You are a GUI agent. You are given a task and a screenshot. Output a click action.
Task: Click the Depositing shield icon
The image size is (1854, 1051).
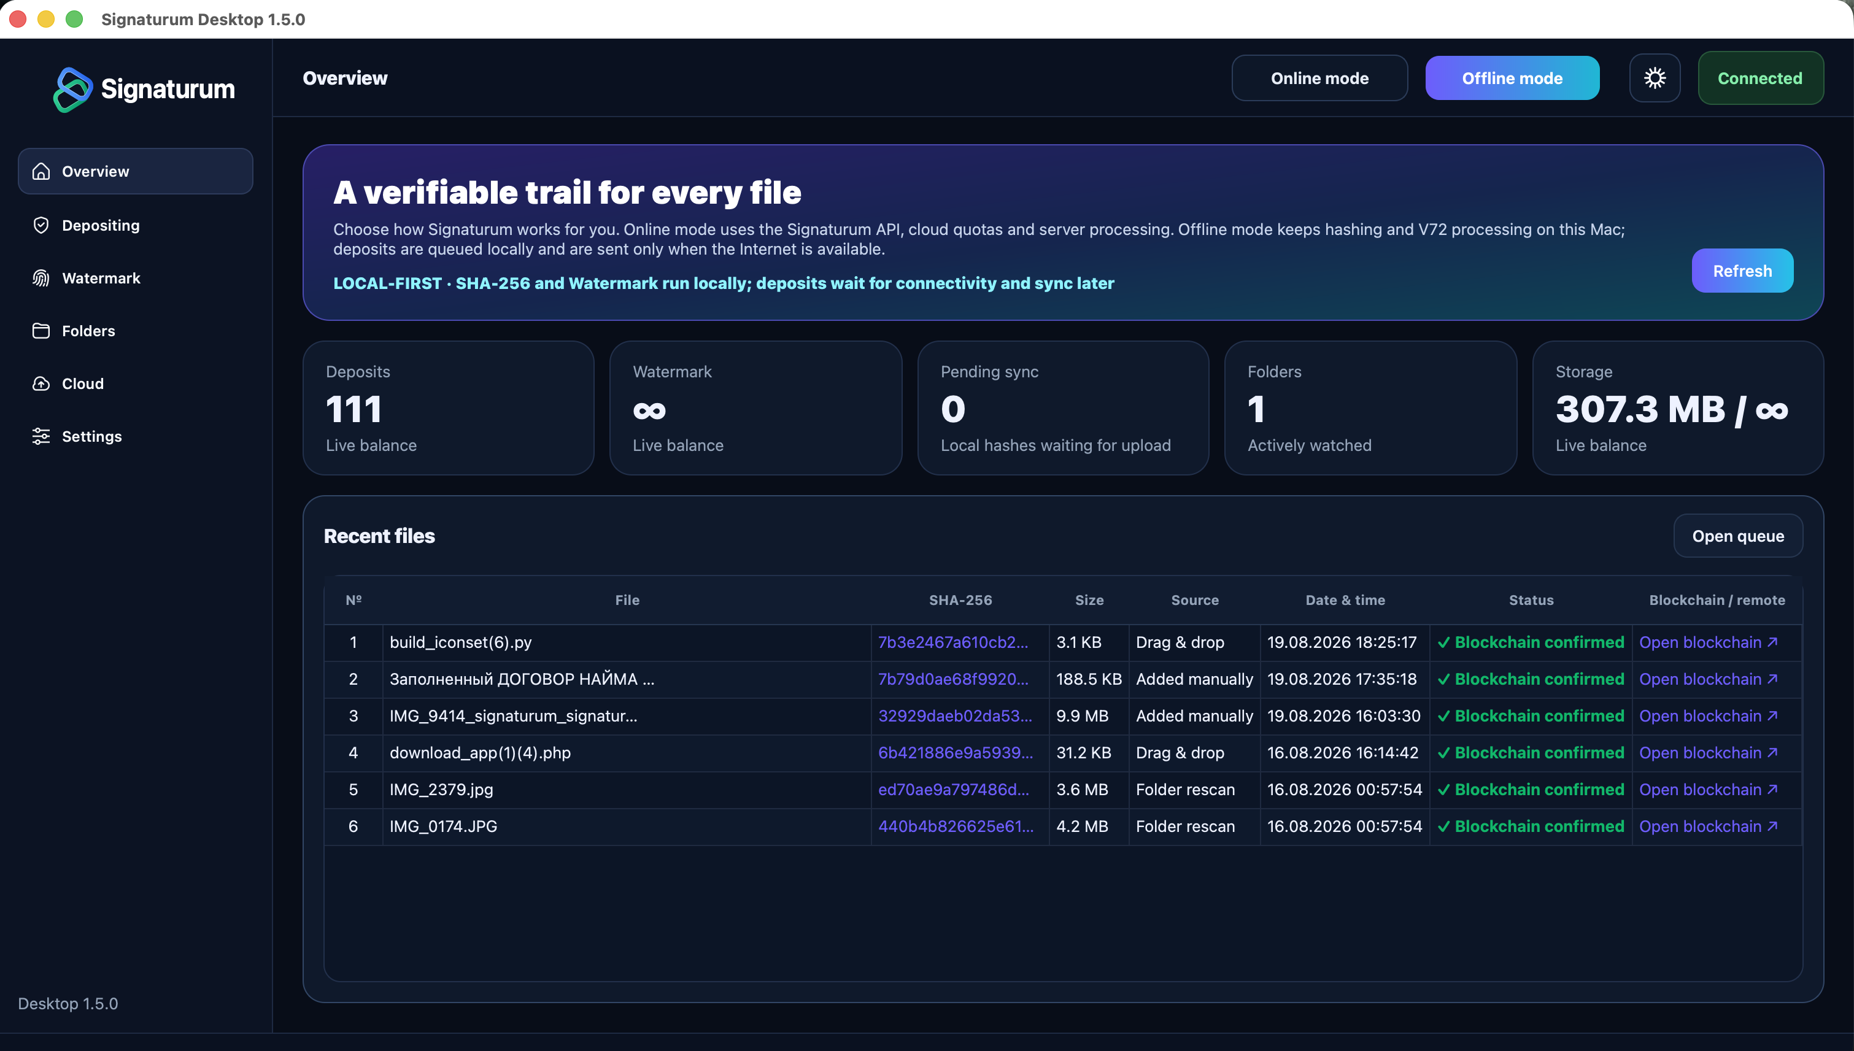point(41,225)
